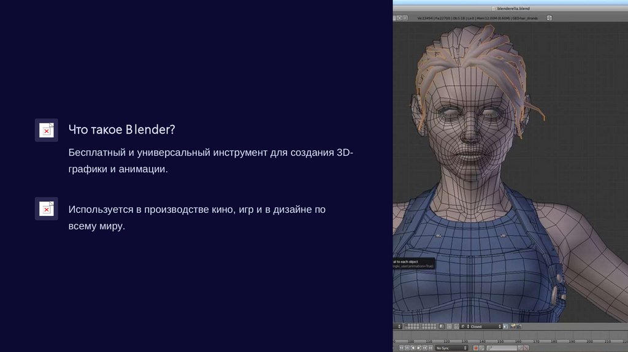Click the insert keyframe icon
The image size is (628, 352).
(520, 348)
